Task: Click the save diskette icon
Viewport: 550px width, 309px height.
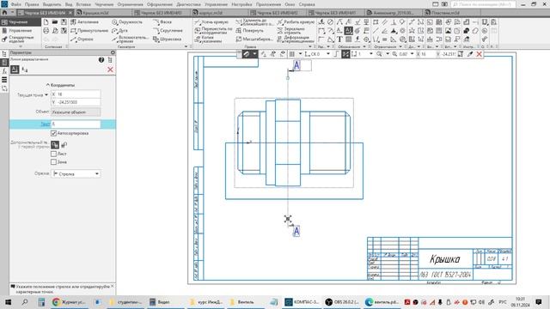Action: [x=64, y=21]
